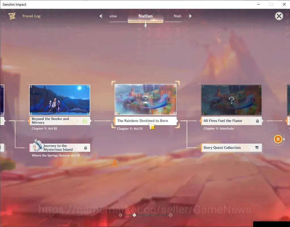Switch to the Nod-Krai tab on the right
The image size is (290, 227).
178,16
